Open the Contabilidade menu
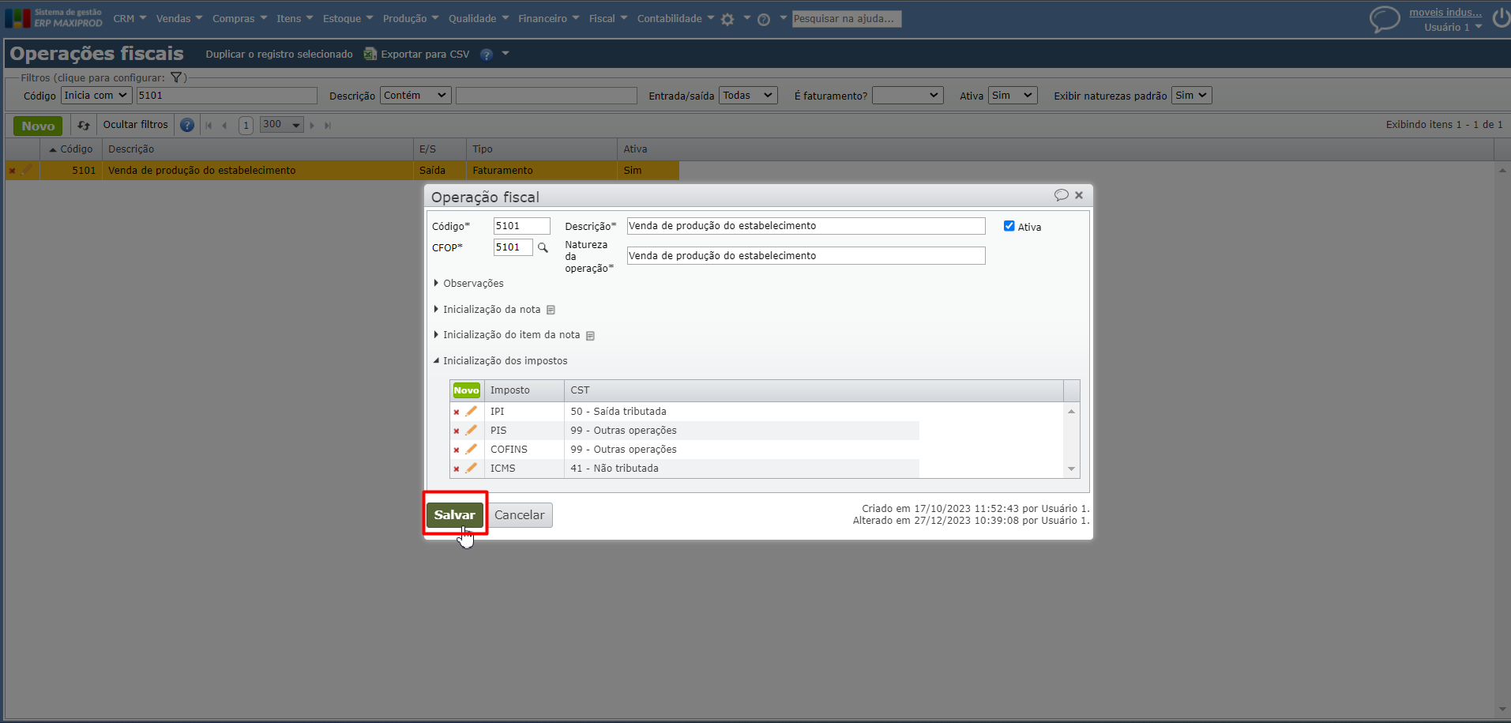Image resolution: width=1511 pixels, height=723 pixels. 675,19
